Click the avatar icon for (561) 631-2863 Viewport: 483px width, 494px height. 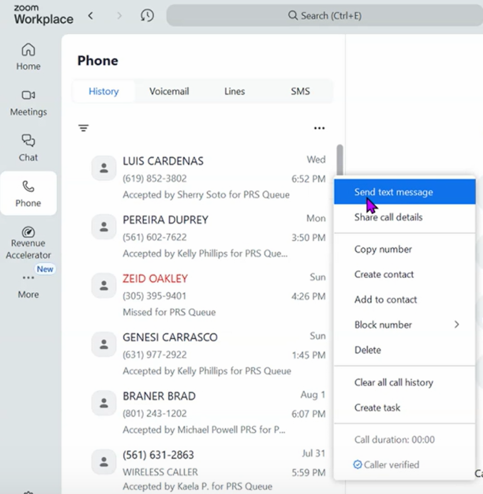coord(104,461)
